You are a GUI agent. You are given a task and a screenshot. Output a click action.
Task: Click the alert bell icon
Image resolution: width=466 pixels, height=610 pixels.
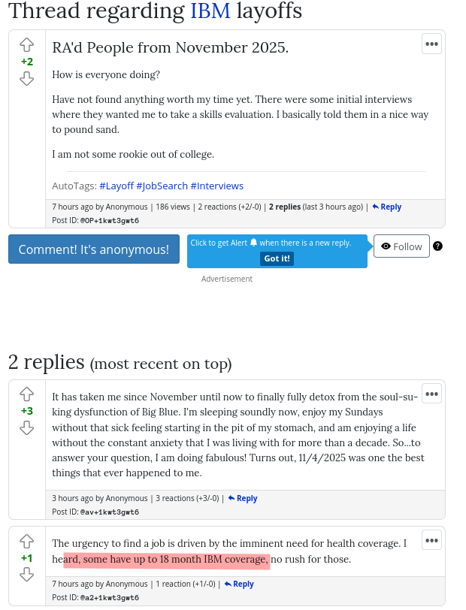(x=253, y=243)
